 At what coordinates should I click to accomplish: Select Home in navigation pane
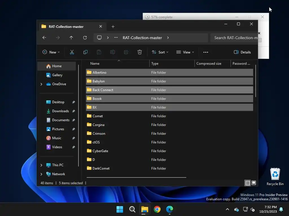point(56,66)
